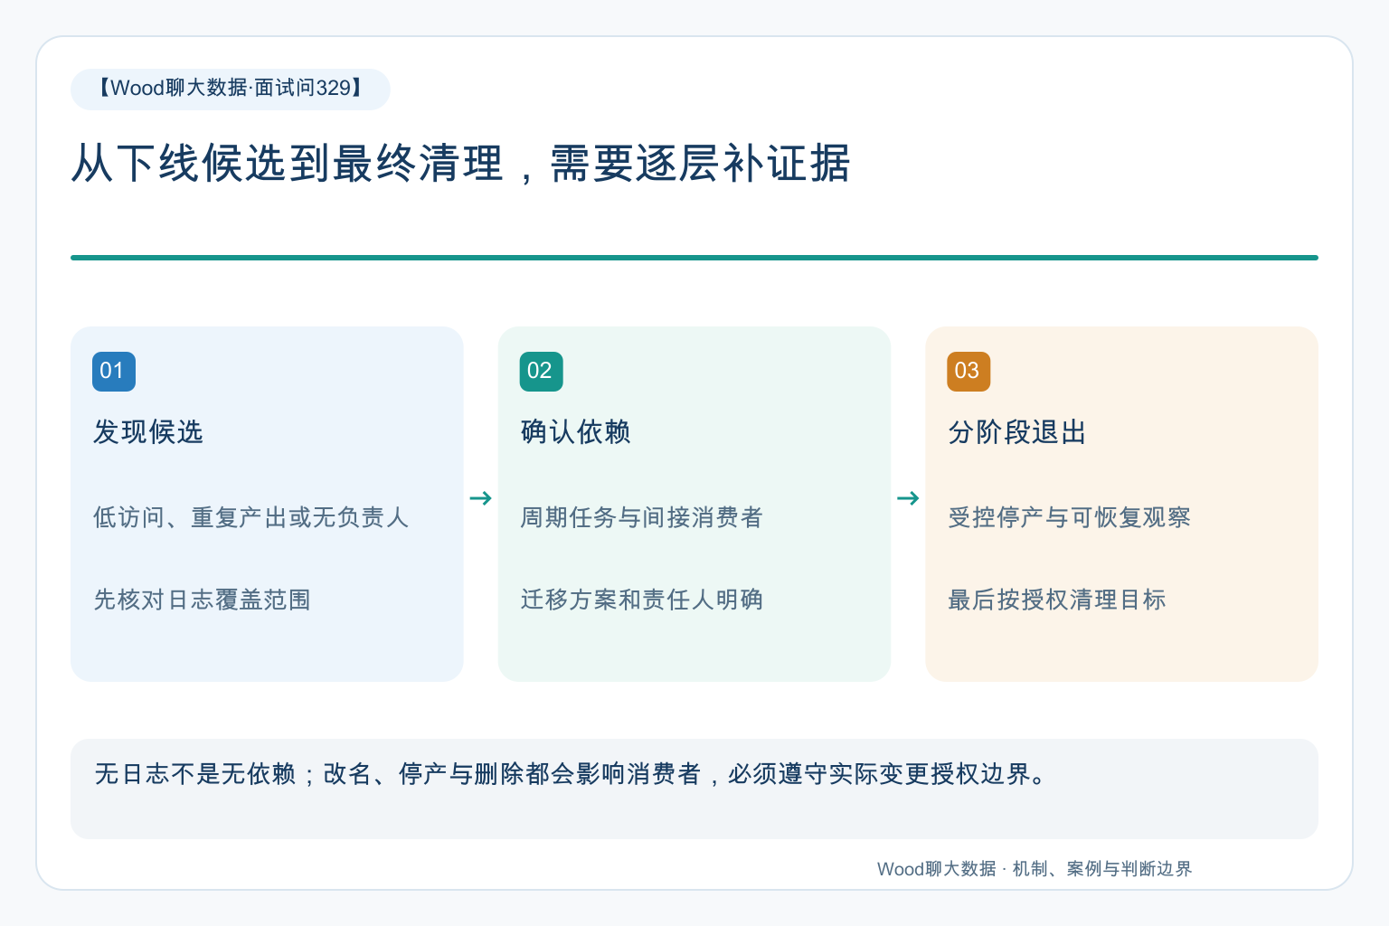Click the line 受控停产与可恢复观察
The image size is (1389, 926).
pos(1070,517)
